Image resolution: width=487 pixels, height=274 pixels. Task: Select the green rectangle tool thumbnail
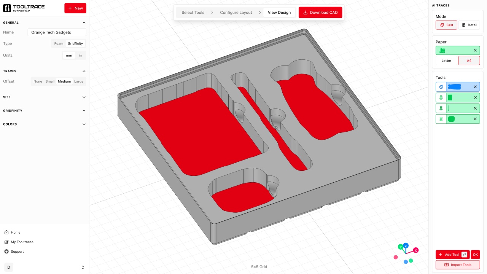(450, 97)
